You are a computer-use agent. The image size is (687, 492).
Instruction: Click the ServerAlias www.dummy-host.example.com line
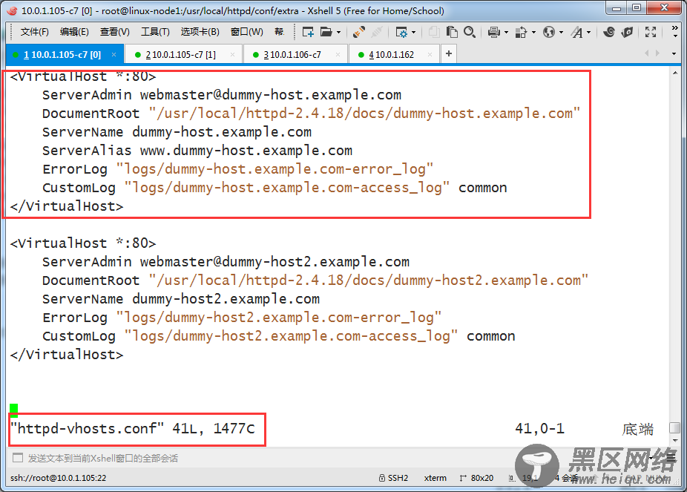197,151
